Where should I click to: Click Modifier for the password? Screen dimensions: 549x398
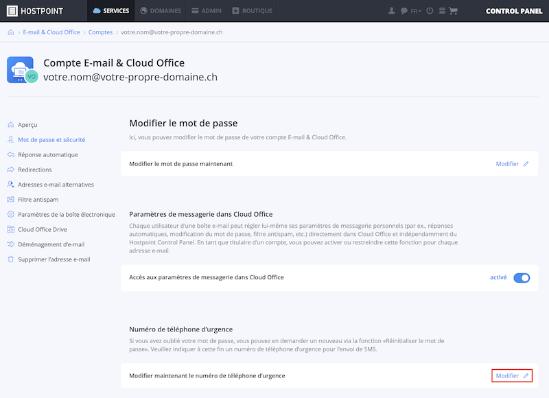[x=512, y=164]
